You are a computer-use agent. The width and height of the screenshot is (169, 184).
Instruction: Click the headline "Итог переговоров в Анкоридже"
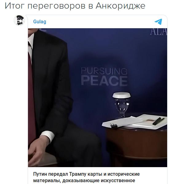point(75,6)
